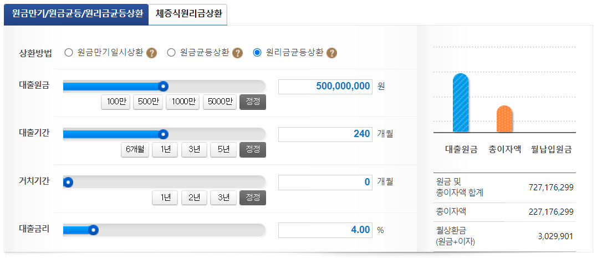Click 정정 button under 거치기간
Viewport: 597px width, 258px height.
253,198
